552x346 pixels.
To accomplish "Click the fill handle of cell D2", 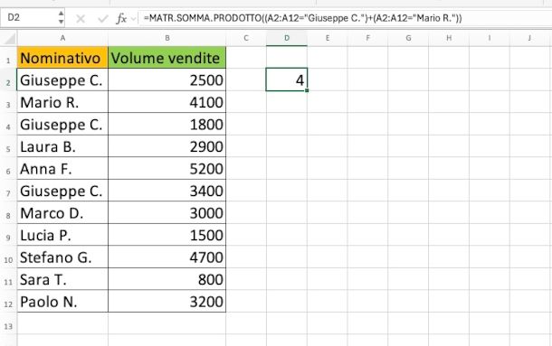I will [307, 90].
